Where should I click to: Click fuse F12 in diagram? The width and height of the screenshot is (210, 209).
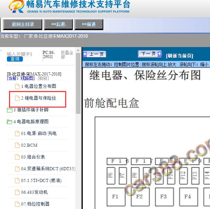tap(183, 176)
